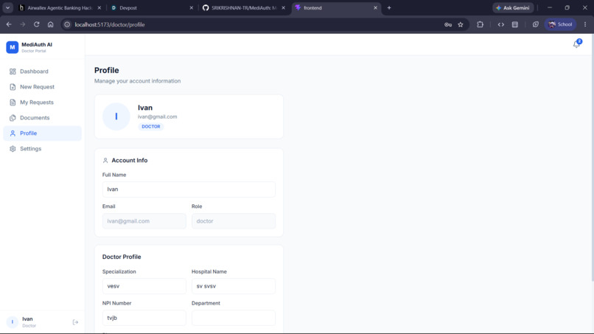Open the tab search dropdown arrow
The image size is (594, 334).
click(7, 7)
